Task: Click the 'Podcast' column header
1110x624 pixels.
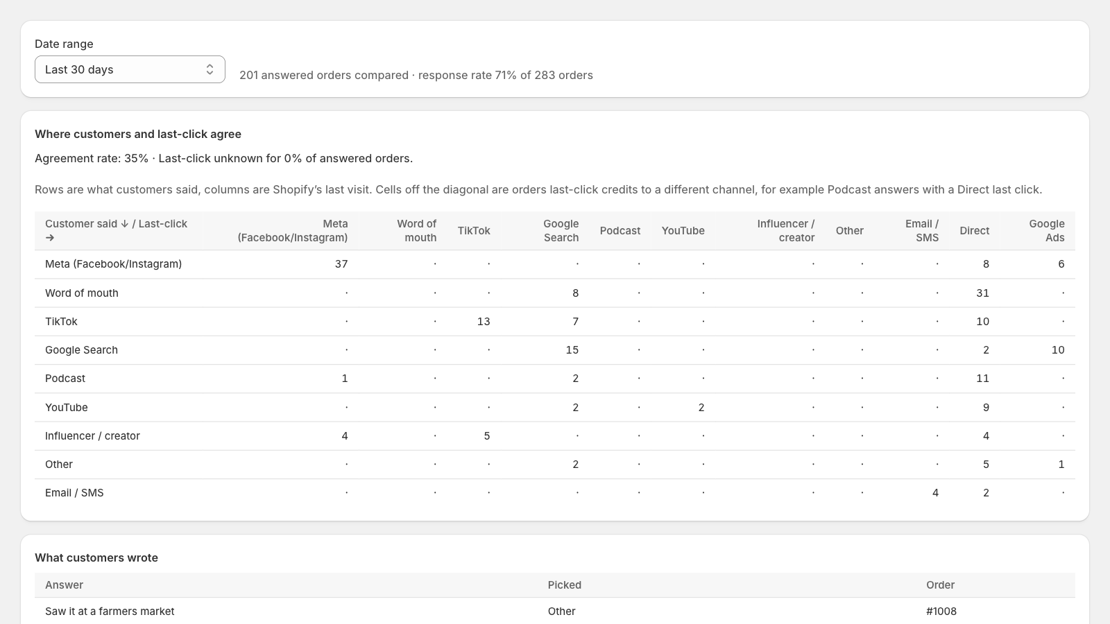Action: coord(620,231)
